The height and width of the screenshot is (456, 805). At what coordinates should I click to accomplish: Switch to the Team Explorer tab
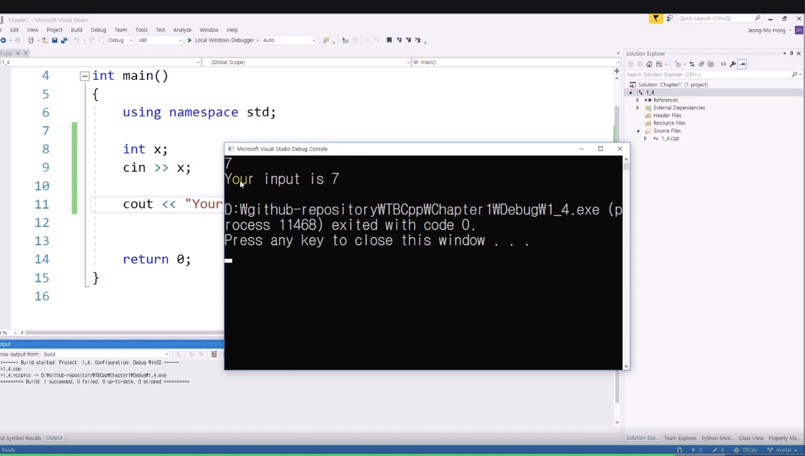click(x=680, y=438)
